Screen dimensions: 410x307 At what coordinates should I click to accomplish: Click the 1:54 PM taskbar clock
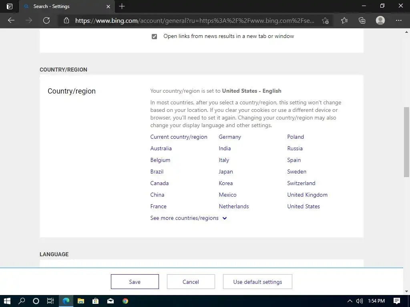pyautogui.click(x=376, y=301)
